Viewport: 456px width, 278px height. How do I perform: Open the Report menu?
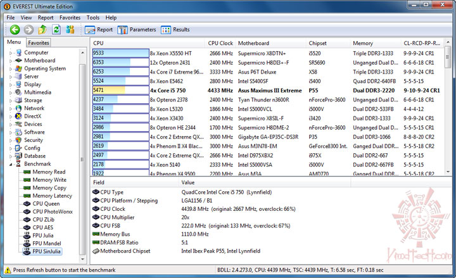pyautogui.click(x=46, y=18)
